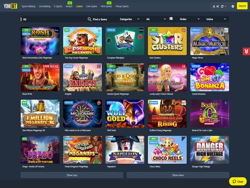Screen dimensions: 250x188
Task: Switch to grid view icon
Action: [x=171, y=19]
